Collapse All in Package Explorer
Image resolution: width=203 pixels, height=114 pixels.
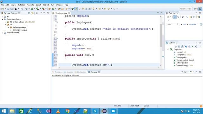pyautogui.click(x=29, y=13)
